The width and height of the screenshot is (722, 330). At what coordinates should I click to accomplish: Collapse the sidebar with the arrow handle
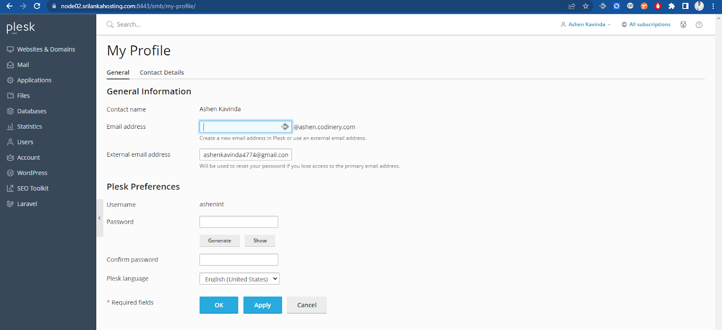pyautogui.click(x=100, y=218)
